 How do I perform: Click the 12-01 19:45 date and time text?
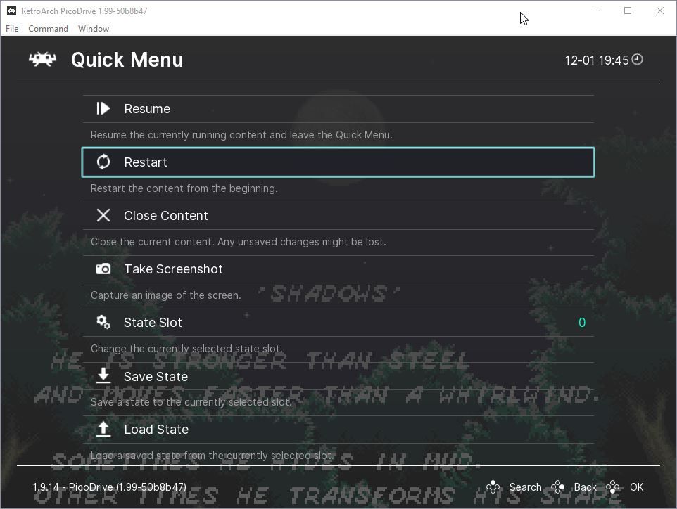(x=597, y=60)
